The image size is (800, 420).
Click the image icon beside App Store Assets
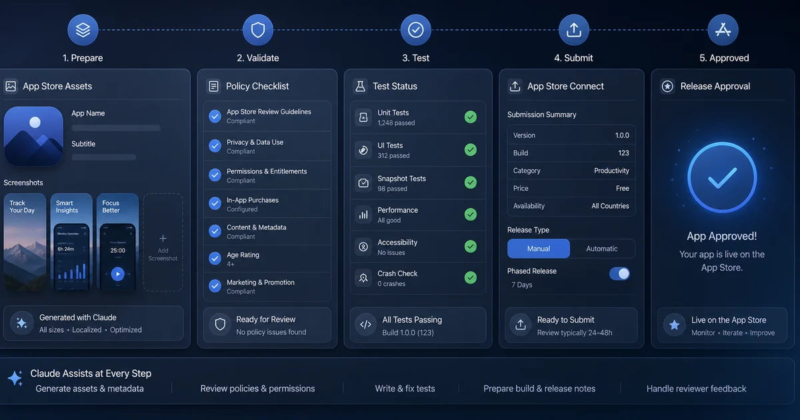pyautogui.click(x=11, y=86)
